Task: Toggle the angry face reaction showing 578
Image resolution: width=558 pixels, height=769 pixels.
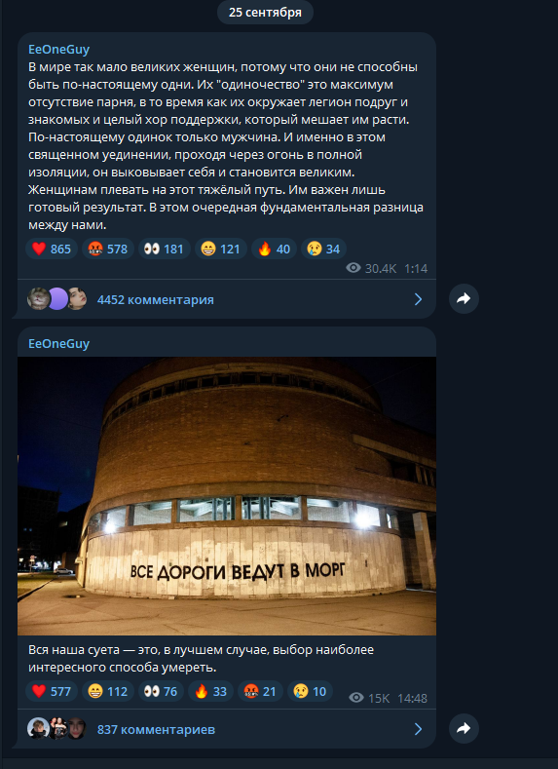Action: click(108, 250)
